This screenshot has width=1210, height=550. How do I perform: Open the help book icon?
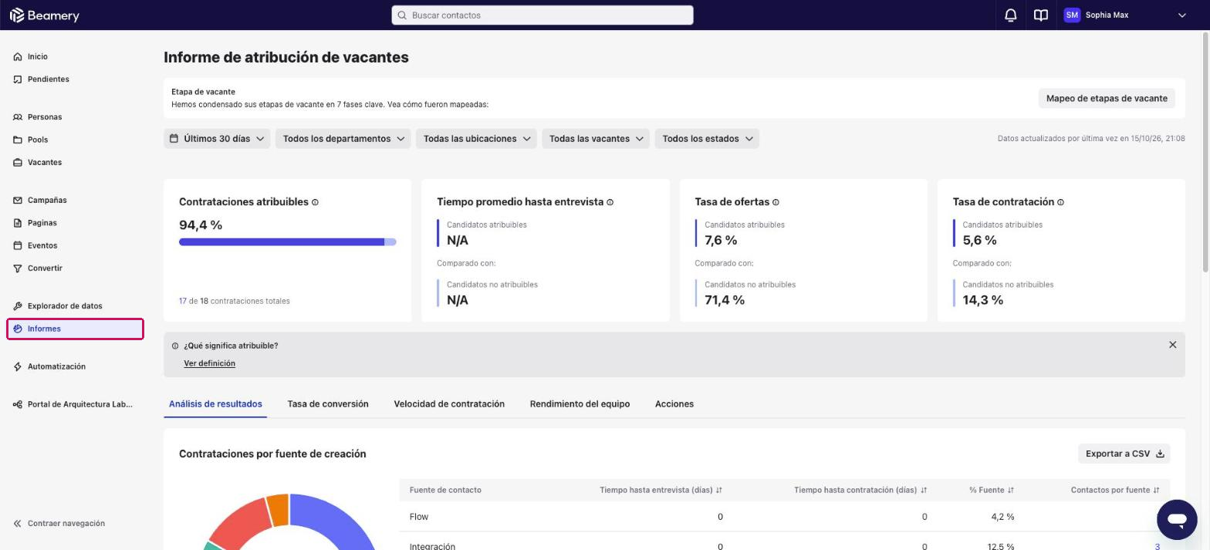(x=1041, y=15)
